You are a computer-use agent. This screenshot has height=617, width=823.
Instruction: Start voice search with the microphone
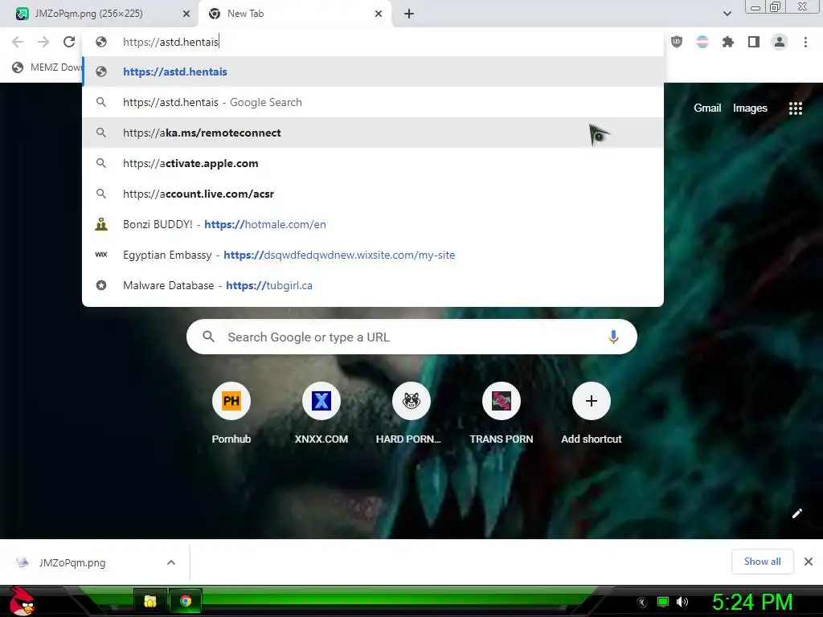[613, 337]
